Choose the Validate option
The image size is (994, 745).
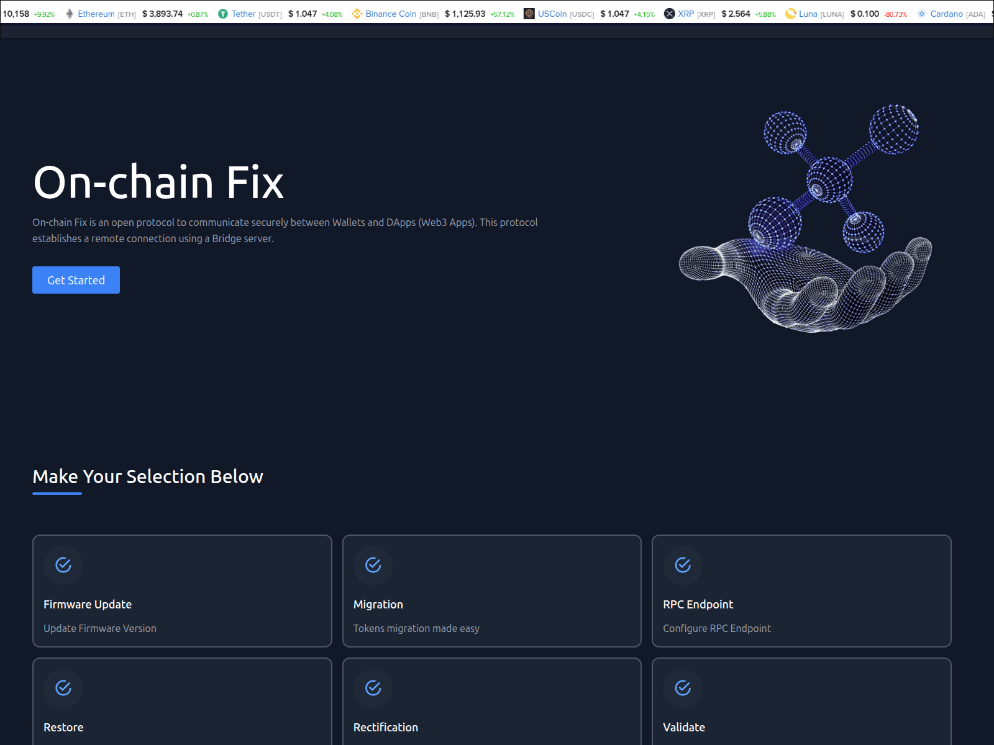pos(684,727)
